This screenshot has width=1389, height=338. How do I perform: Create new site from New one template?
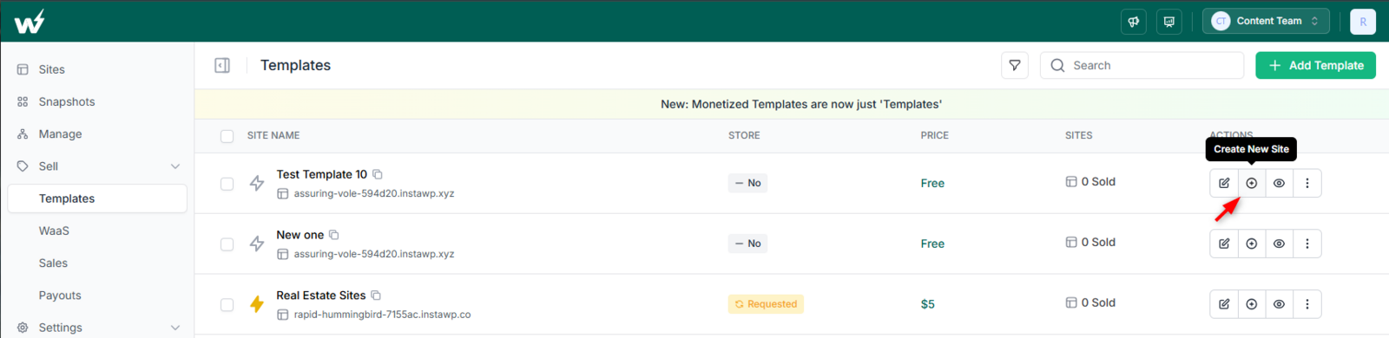pyautogui.click(x=1252, y=244)
